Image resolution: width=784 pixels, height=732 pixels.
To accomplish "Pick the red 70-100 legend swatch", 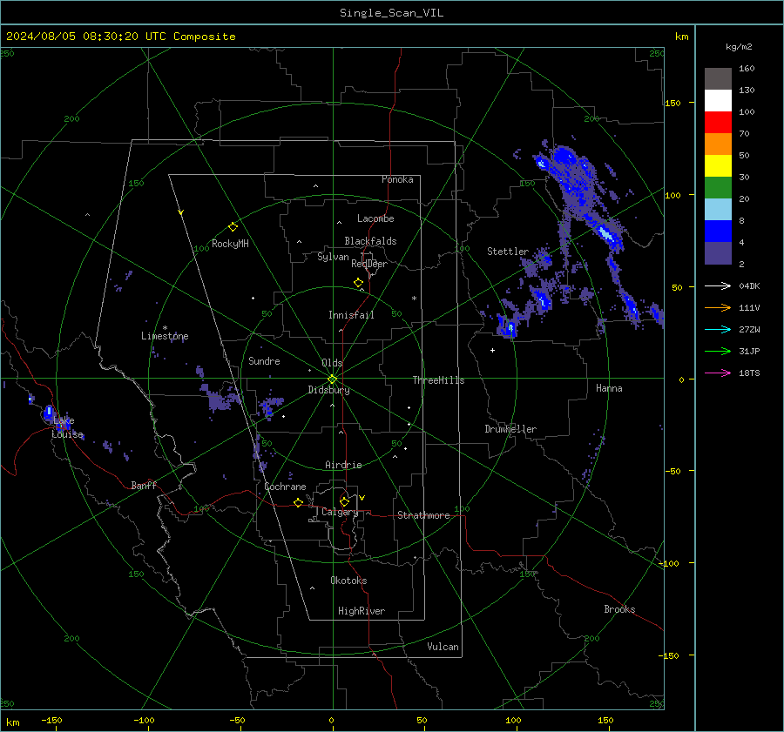I will (x=718, y=123).
